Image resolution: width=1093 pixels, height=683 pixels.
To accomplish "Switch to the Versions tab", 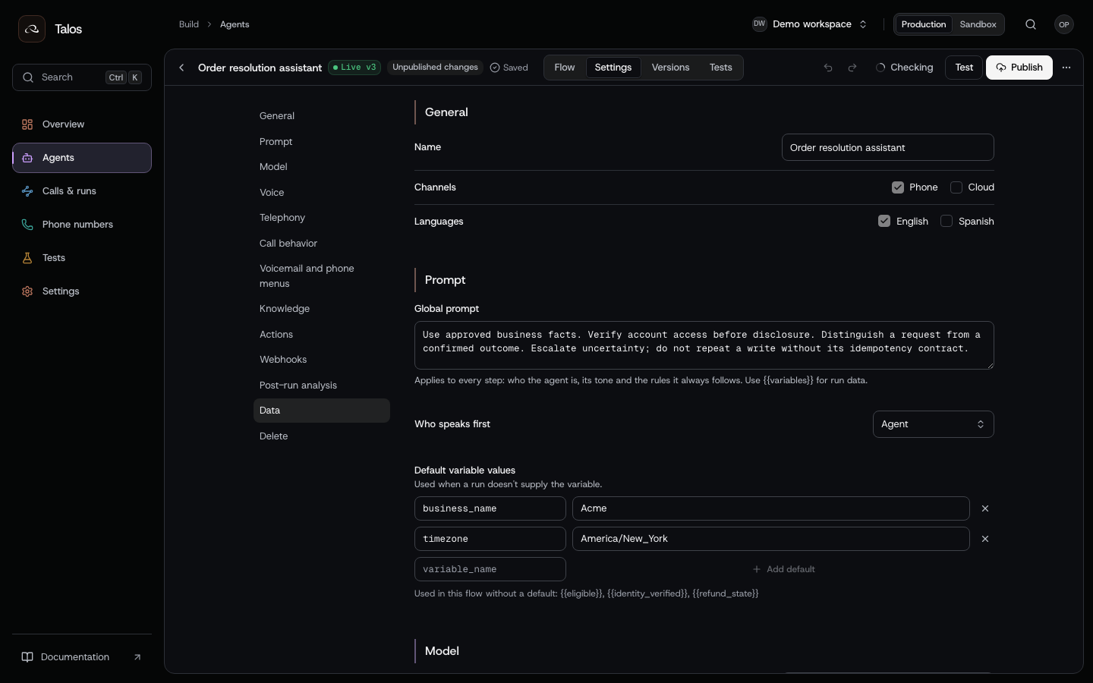I will [671, 68].
